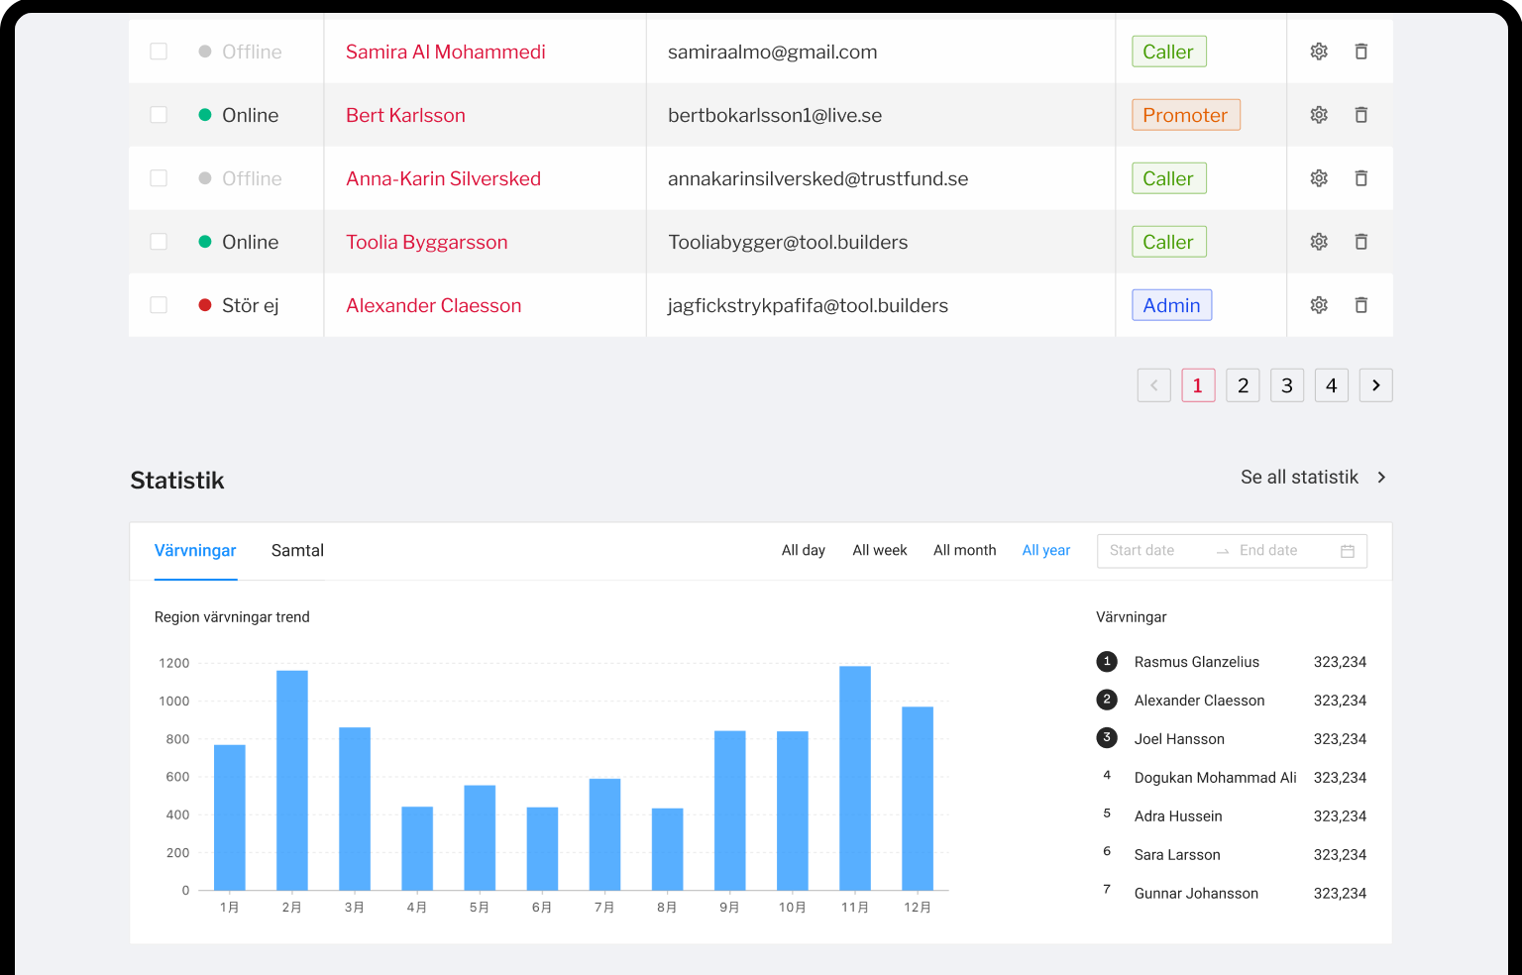This screenshot has height=975, width=1522.
Task: Expand Se all statistik arrow
Action: (1381, 478)
